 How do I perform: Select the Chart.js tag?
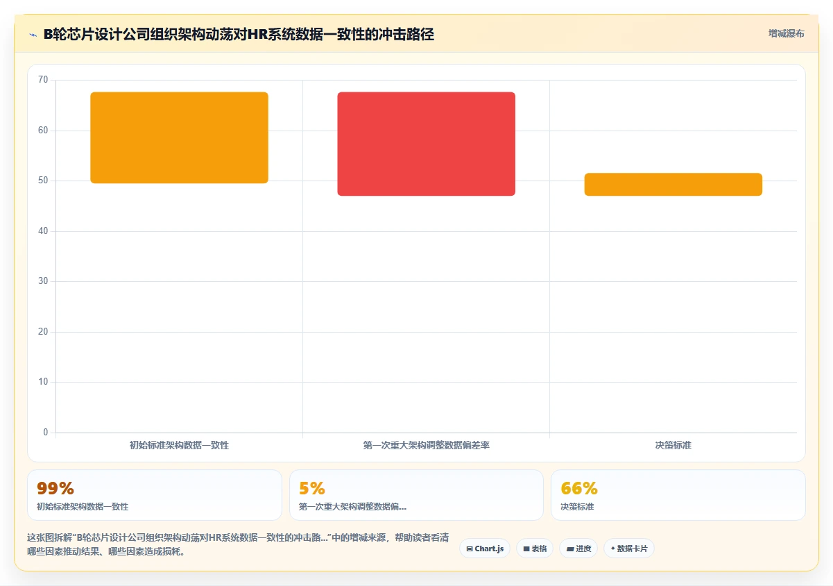tap(485, 549)
